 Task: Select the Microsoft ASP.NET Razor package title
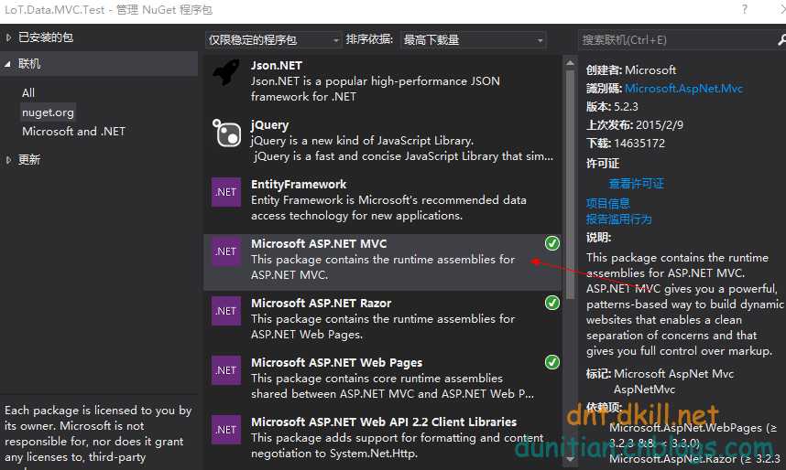(321, 304)
